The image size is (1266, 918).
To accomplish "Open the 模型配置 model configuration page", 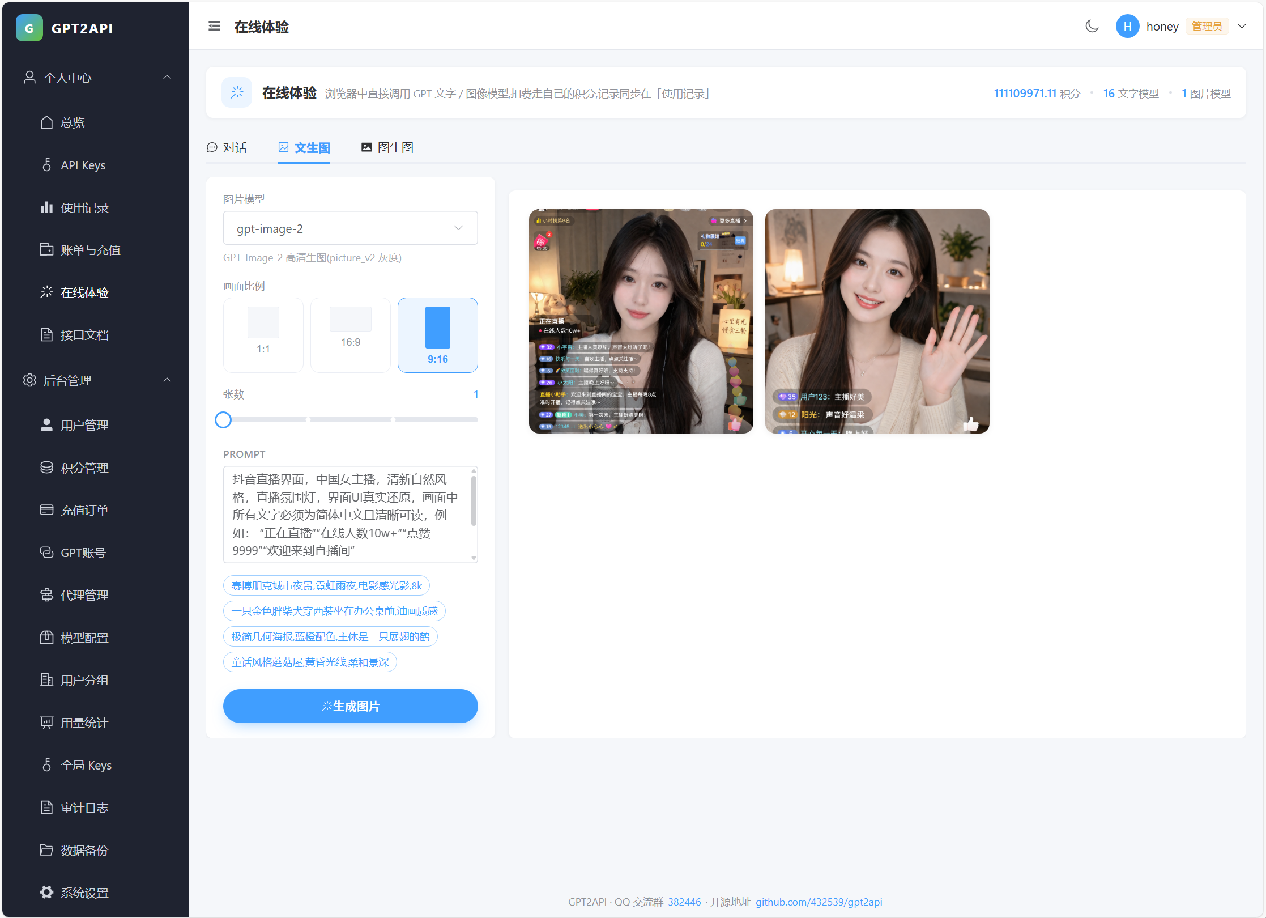I will pyautogui.click(x=84, y=637).
